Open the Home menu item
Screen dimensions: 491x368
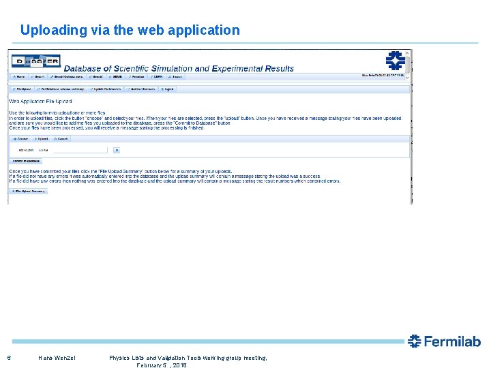pyautogui.click(x=19, y=76)
